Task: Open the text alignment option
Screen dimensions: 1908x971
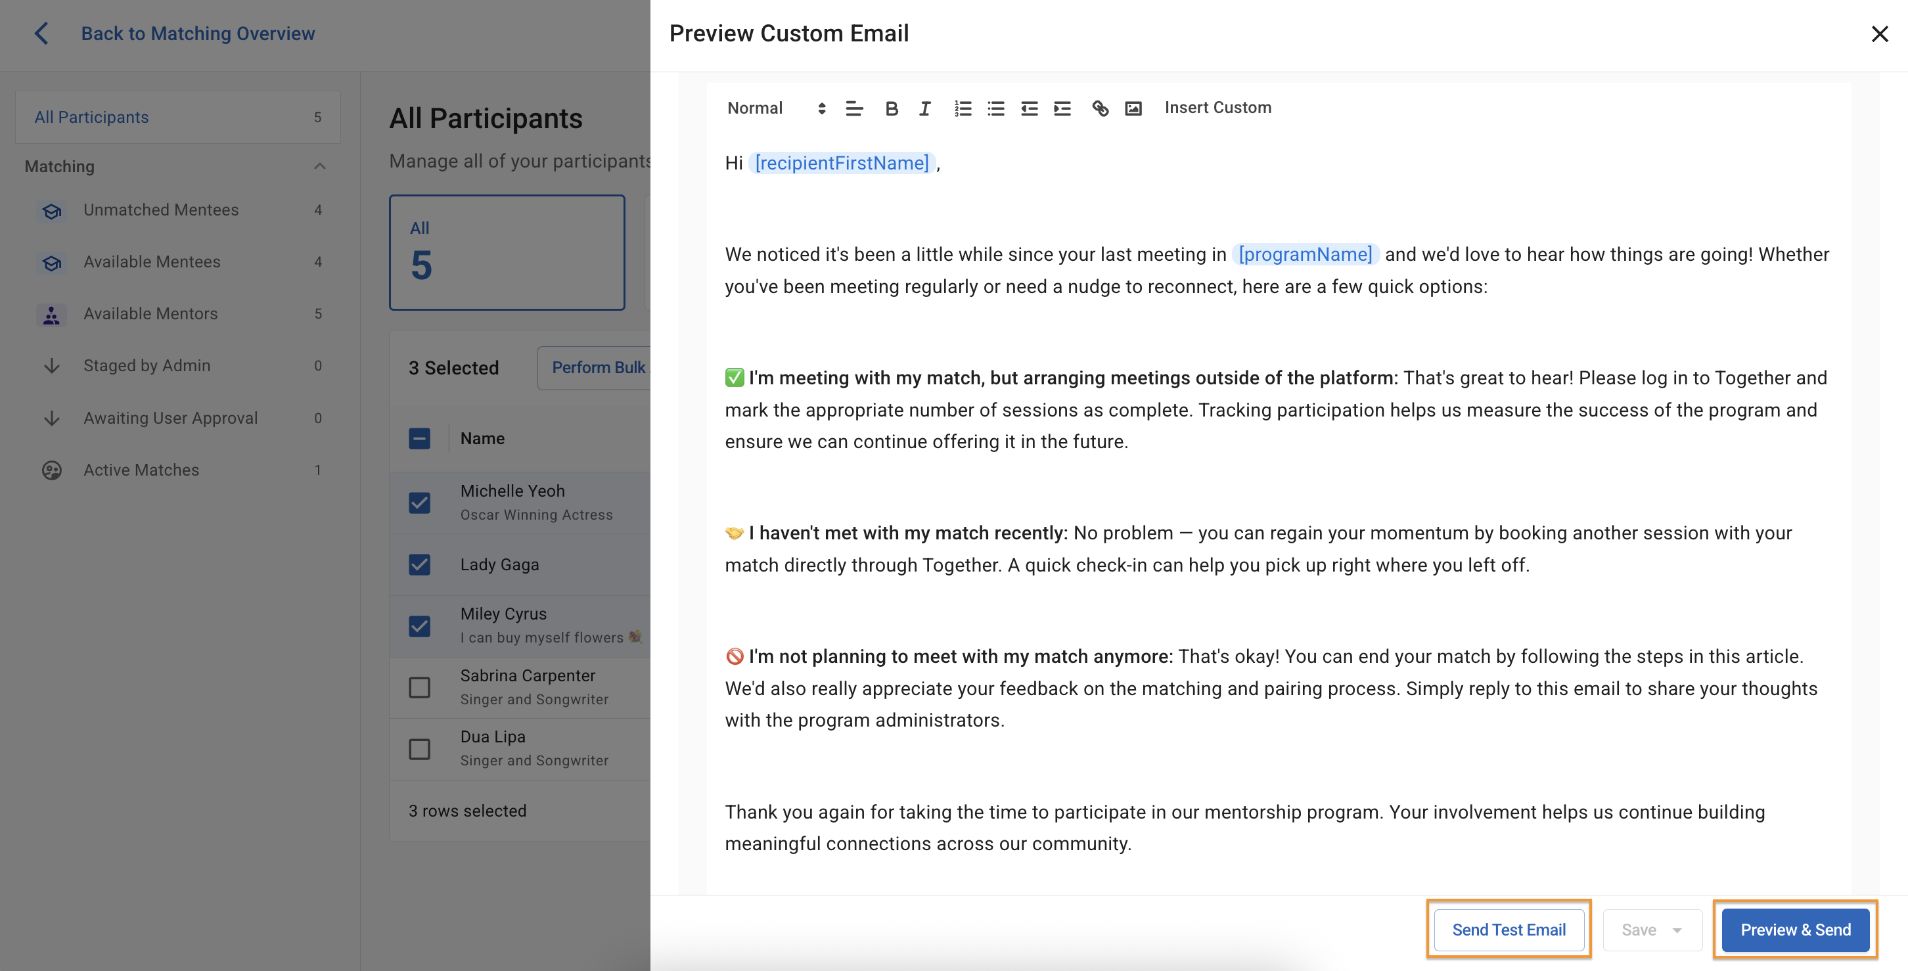Action: coord(854,109)
